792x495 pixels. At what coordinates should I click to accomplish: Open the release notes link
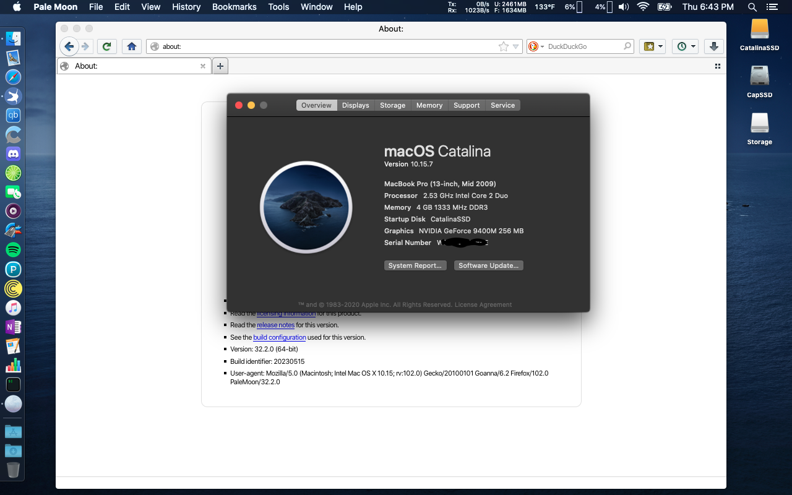(x=276, y=325)
